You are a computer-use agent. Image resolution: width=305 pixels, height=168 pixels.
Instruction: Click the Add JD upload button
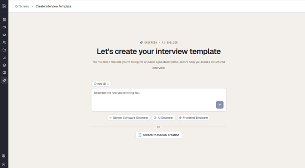pyautogui.click(x=102, y=84)
